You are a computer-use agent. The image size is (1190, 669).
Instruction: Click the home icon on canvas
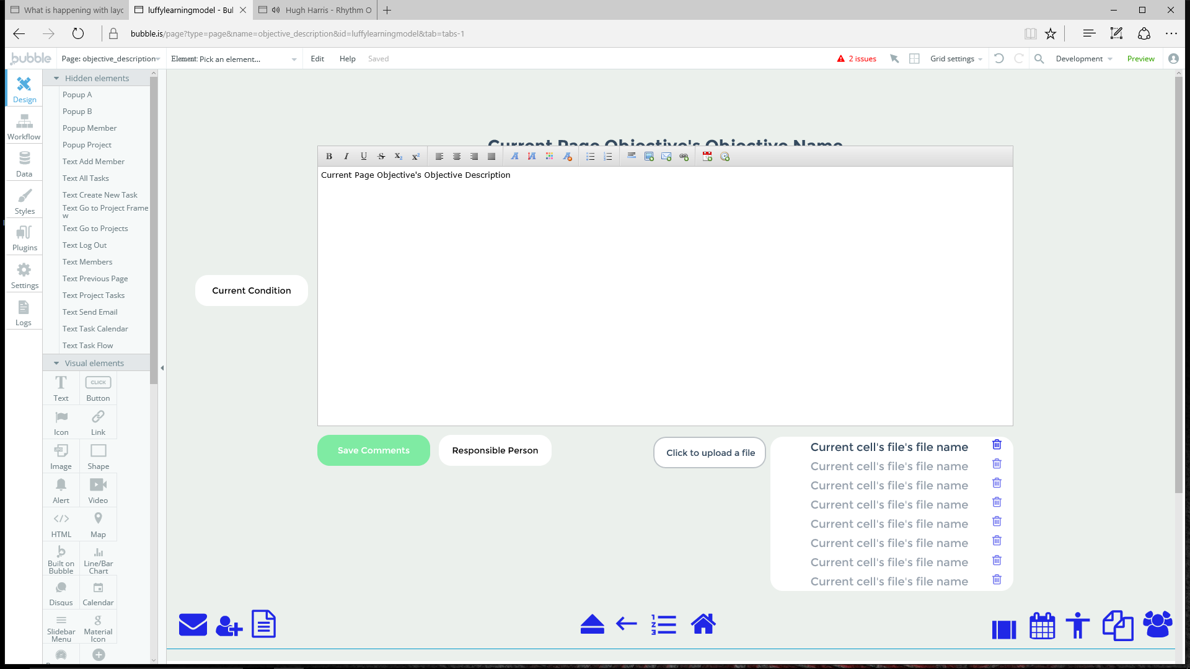[703, 624]
